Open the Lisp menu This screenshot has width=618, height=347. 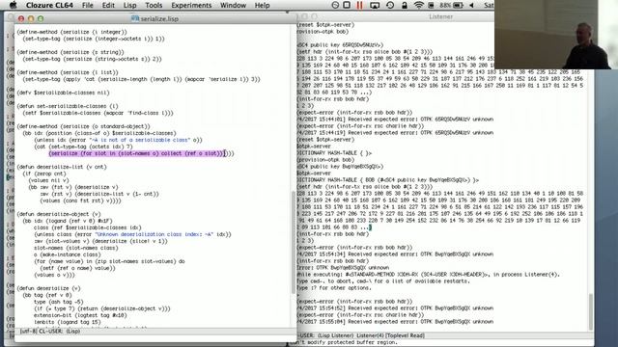point(129,5)
